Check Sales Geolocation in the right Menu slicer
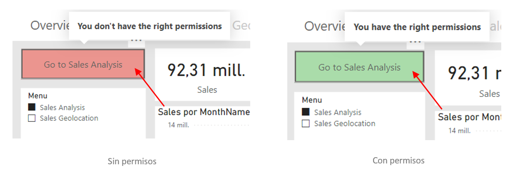The height and width of the screenshot is (178, 510). pos(306,124)
